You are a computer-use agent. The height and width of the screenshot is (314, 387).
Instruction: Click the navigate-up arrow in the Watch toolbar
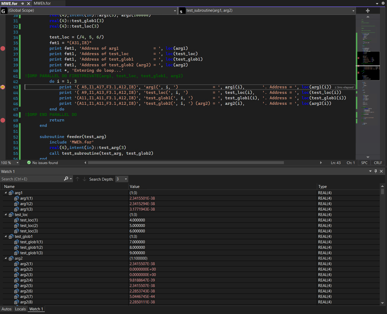tap(77, 179)
